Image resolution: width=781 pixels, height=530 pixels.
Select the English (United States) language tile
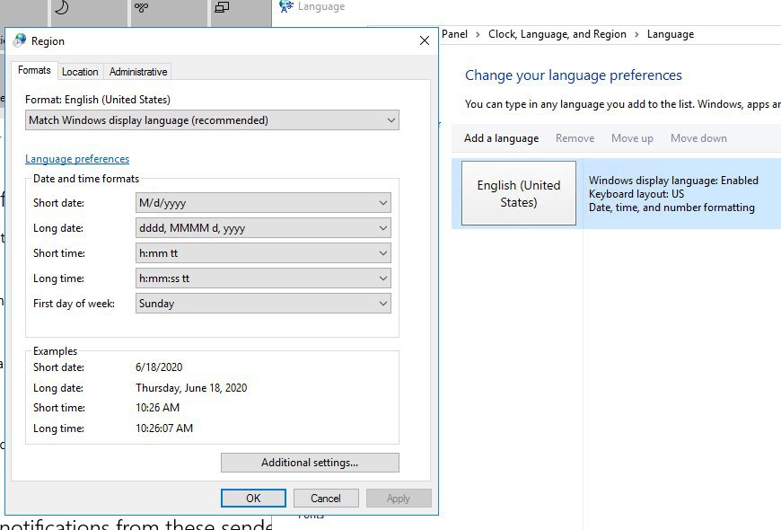[519, 193]
